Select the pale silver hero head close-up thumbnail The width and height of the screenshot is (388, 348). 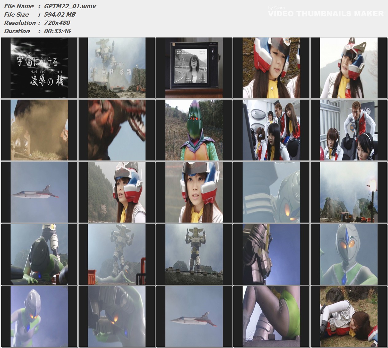271,192
